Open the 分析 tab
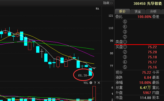This screenshot has width=164, height=101. tap(153, 11)
